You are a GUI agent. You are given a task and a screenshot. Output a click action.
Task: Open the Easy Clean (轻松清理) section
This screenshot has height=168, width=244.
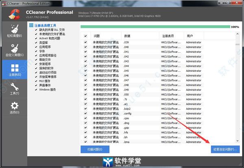click(15, 31)
